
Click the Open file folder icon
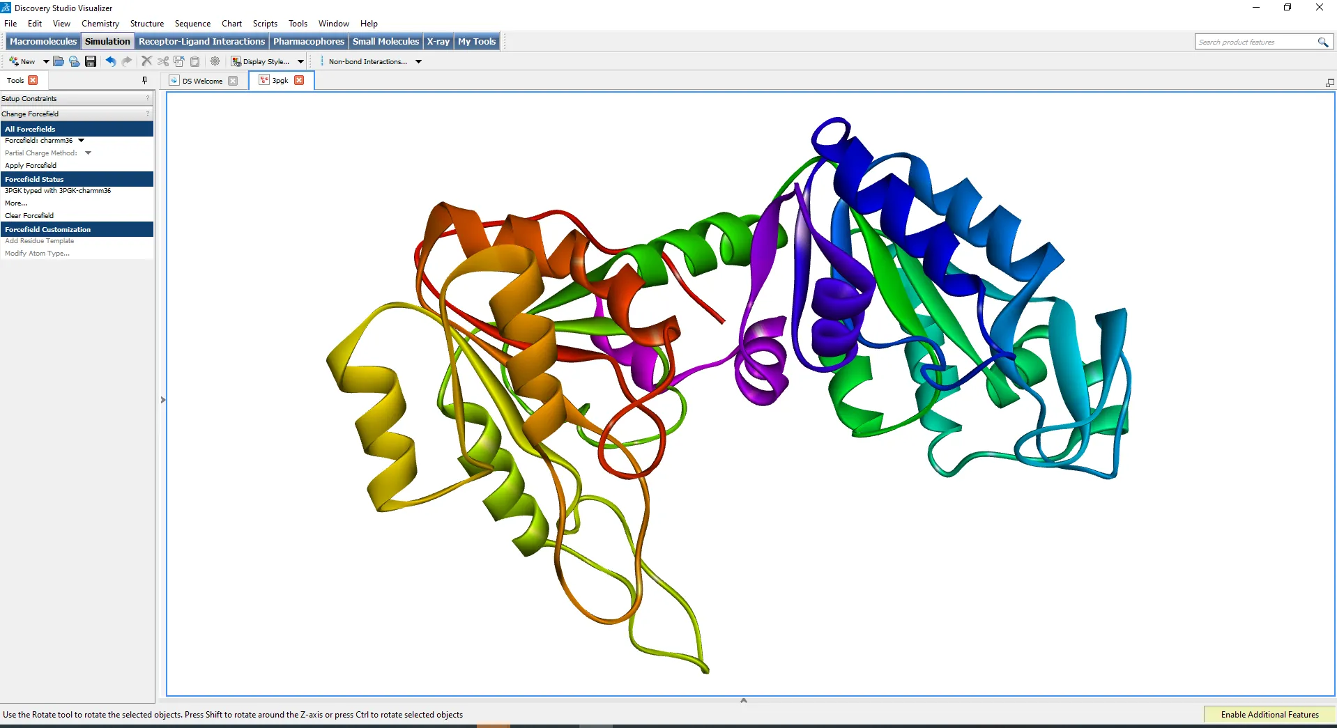pyautogui.click(x=59, y=61)
